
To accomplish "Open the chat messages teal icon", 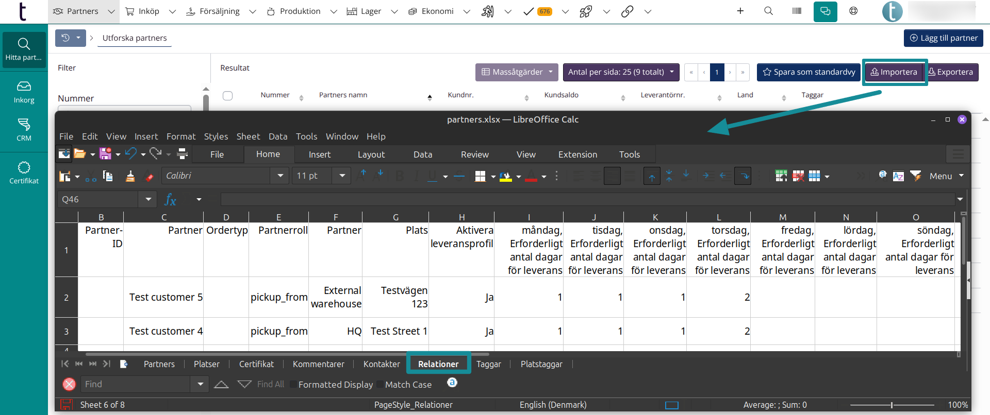I will (x=825, y=11).
